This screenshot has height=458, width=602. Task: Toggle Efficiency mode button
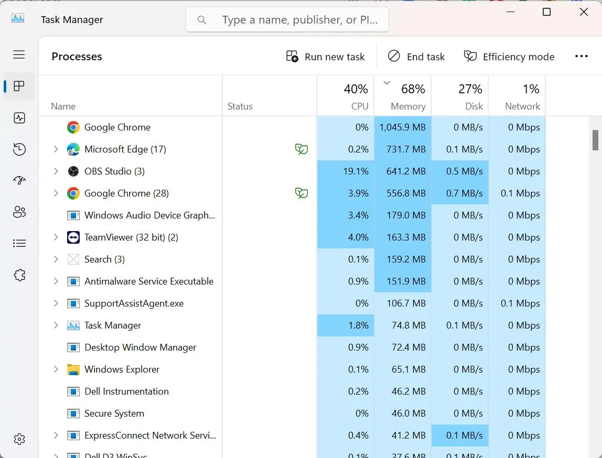pos(509,57)
